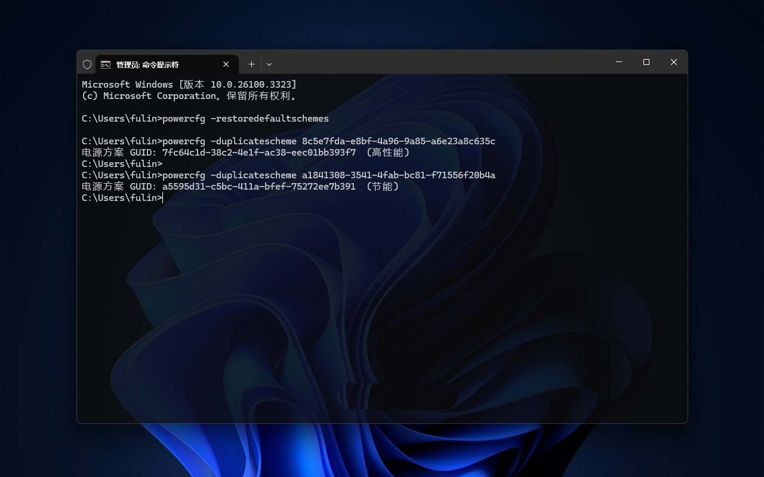
Task: Close the 命令提示符 tab
Action: click(226, 64)
